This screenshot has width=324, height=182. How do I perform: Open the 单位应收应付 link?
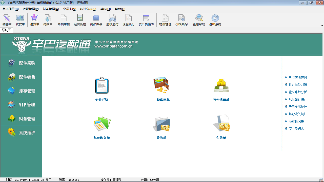coord(298,77)
